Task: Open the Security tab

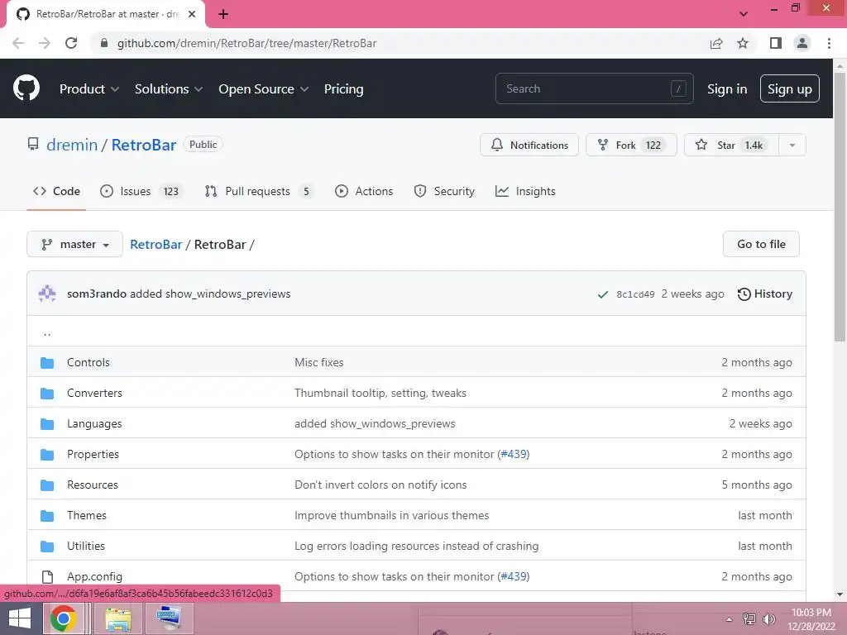Action: coord(444,191)
